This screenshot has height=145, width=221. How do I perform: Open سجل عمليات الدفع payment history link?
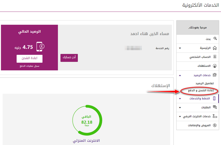pyautogui.click(x=29, y=66)
